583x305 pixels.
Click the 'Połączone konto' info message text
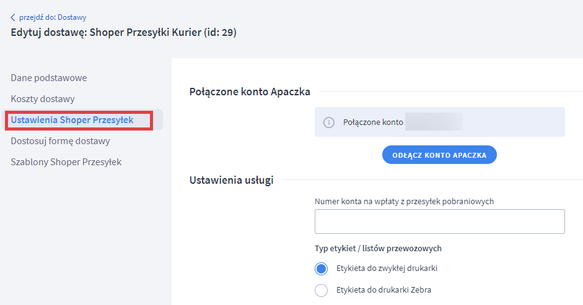[x=373, y=122]
